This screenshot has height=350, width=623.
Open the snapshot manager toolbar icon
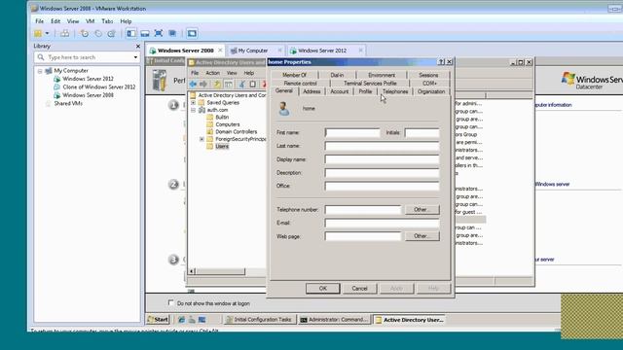pos(112,34)
